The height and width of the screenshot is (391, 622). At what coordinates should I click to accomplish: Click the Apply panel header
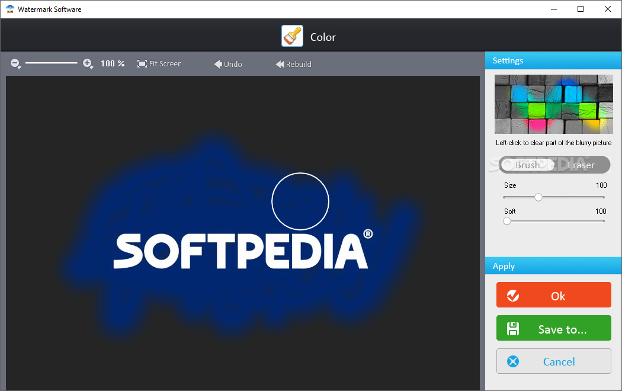click(553, 265)
